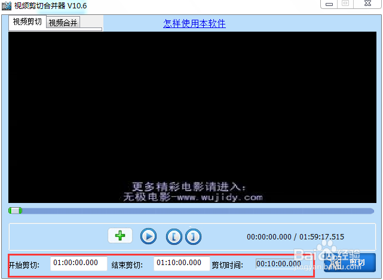Open the 怎样使用本软件 help link
383x280 pixels.
tap(194, 24)
